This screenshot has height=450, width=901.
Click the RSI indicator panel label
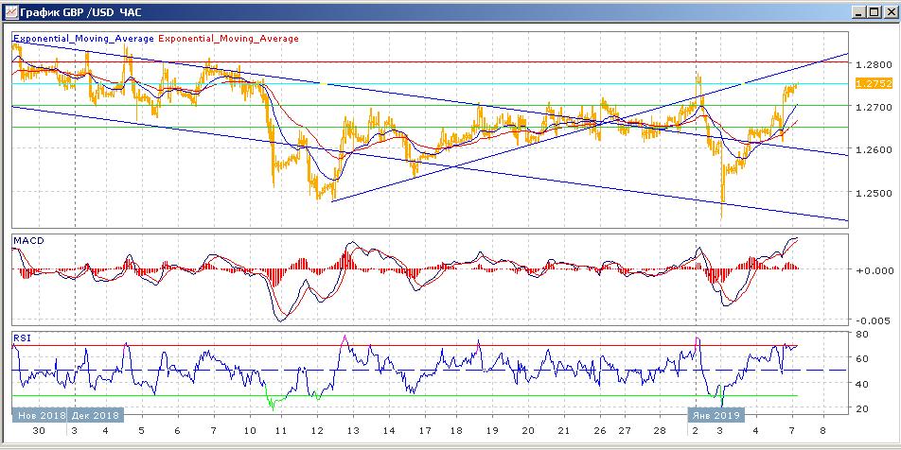click(x=22, y=337)
